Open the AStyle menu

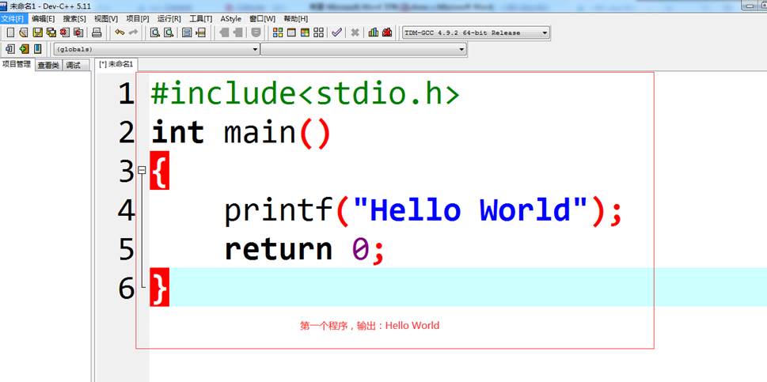point(231,18)
